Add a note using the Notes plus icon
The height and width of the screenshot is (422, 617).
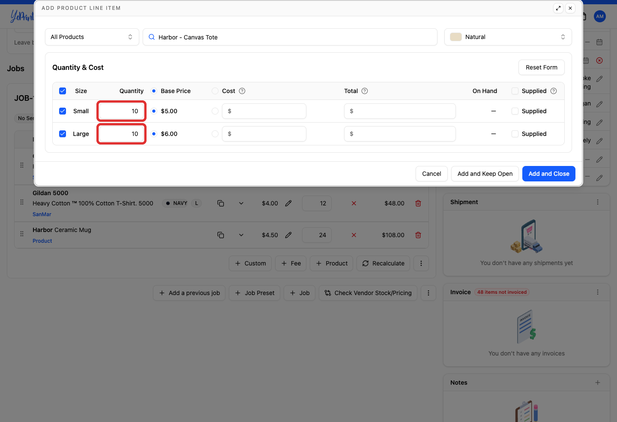click(x=598, y=383)
